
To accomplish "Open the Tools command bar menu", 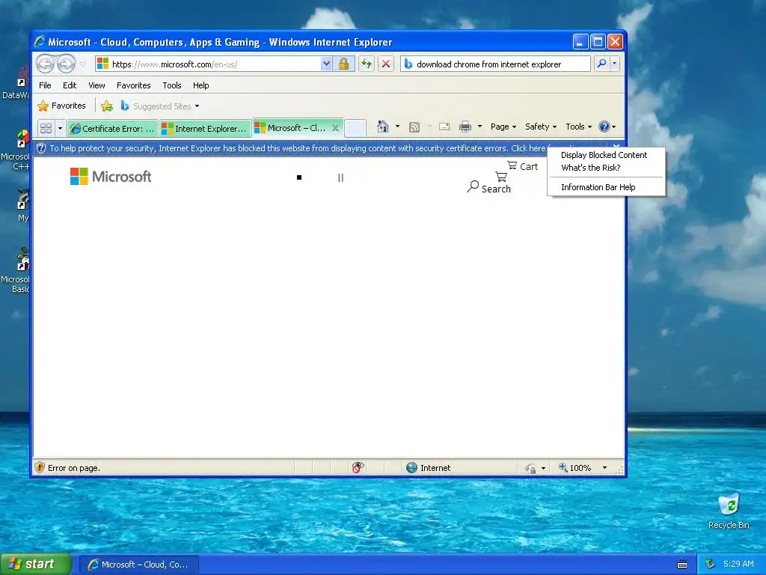I will [x=578, y=127].
